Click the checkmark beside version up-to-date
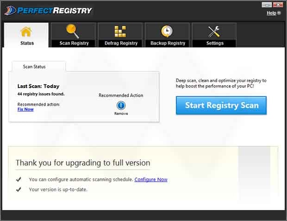The width and height of the screenshot is (287, 221). (x=19, y=189)
